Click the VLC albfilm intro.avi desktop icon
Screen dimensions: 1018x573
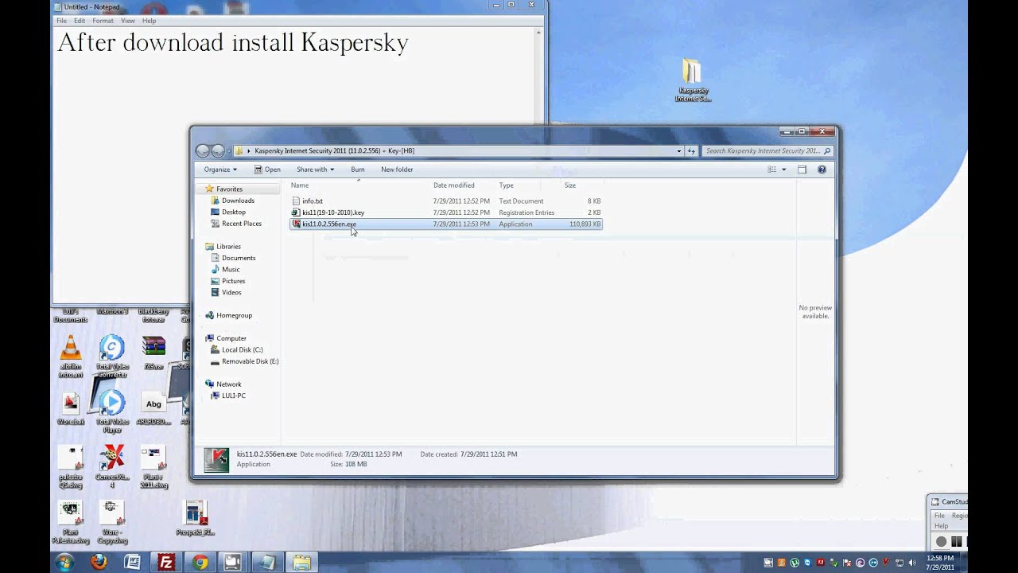coord(71,356)
